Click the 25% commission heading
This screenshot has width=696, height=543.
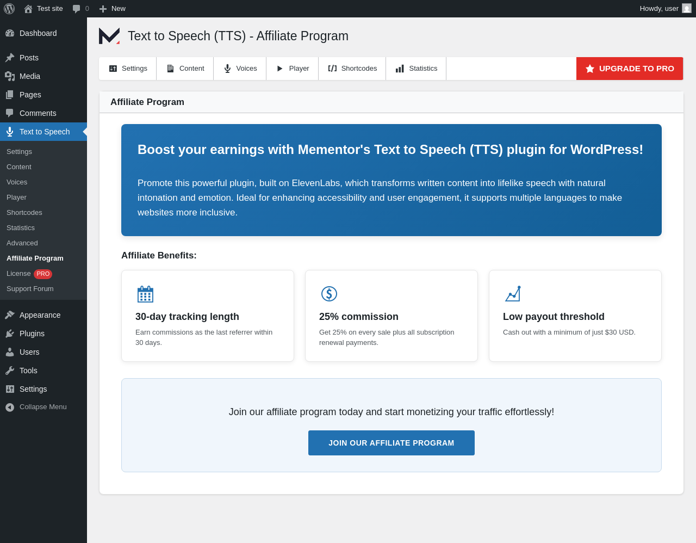359,317
